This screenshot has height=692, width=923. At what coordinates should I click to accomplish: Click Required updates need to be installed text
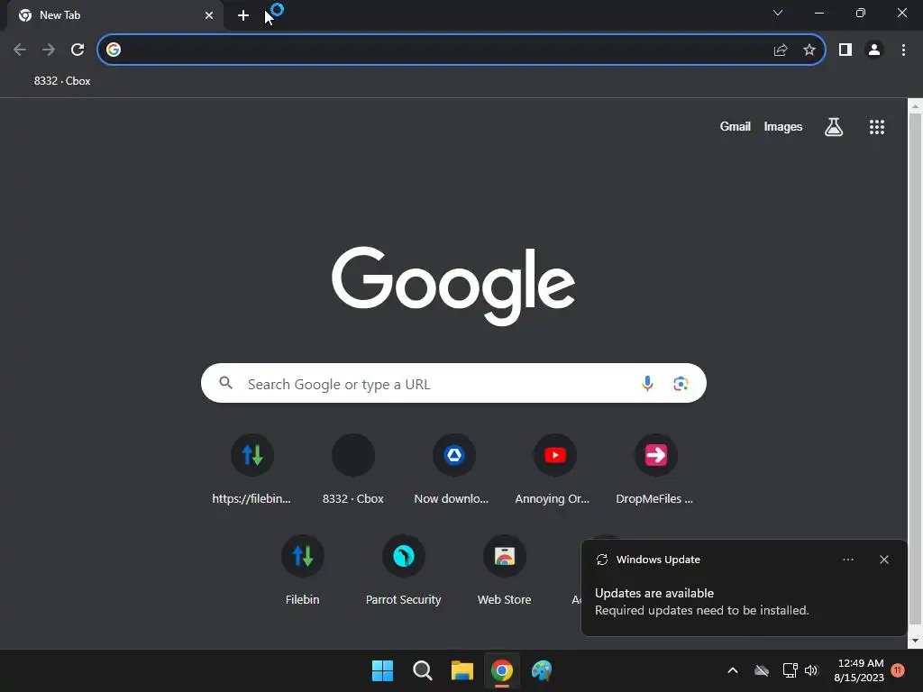(701, 610)
